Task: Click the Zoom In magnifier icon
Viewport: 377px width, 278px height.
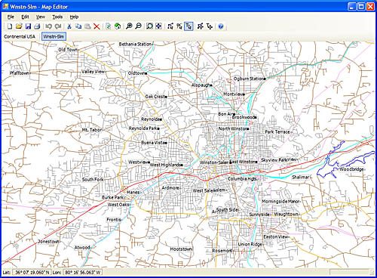Action: [x=129, y=26]
